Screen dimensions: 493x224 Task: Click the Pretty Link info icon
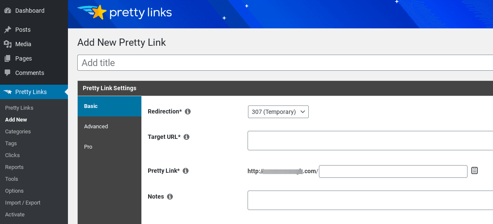pos(186,171)
